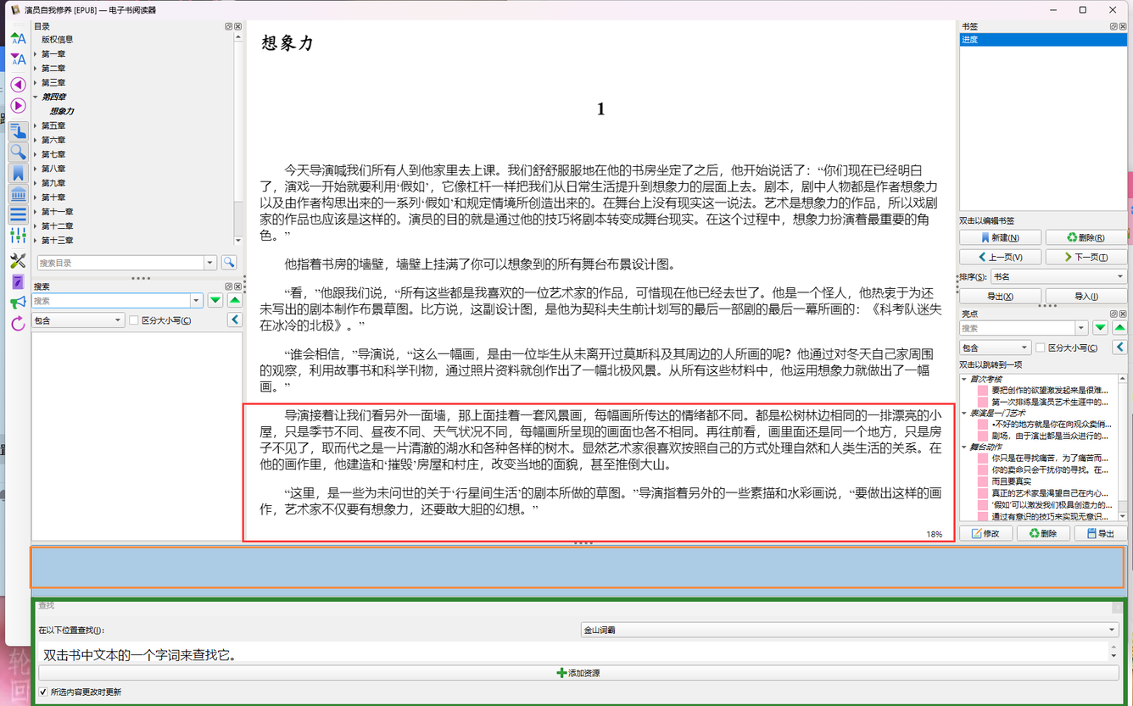Open the contents search history dropdown arrow
Image resolution: width=1133 pixels, height=706 pixels.
pos(210,263)
